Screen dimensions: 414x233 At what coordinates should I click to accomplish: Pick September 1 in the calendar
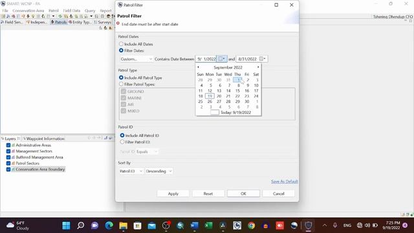pyautogui.click(x=237, y=80)
